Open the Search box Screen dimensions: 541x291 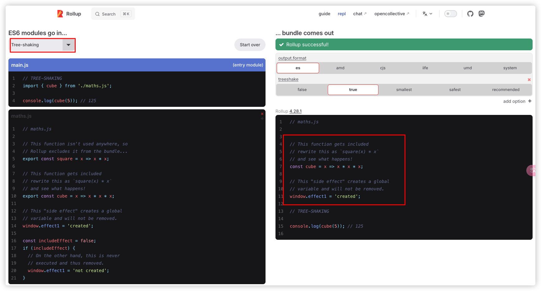(x=113, y=14)
